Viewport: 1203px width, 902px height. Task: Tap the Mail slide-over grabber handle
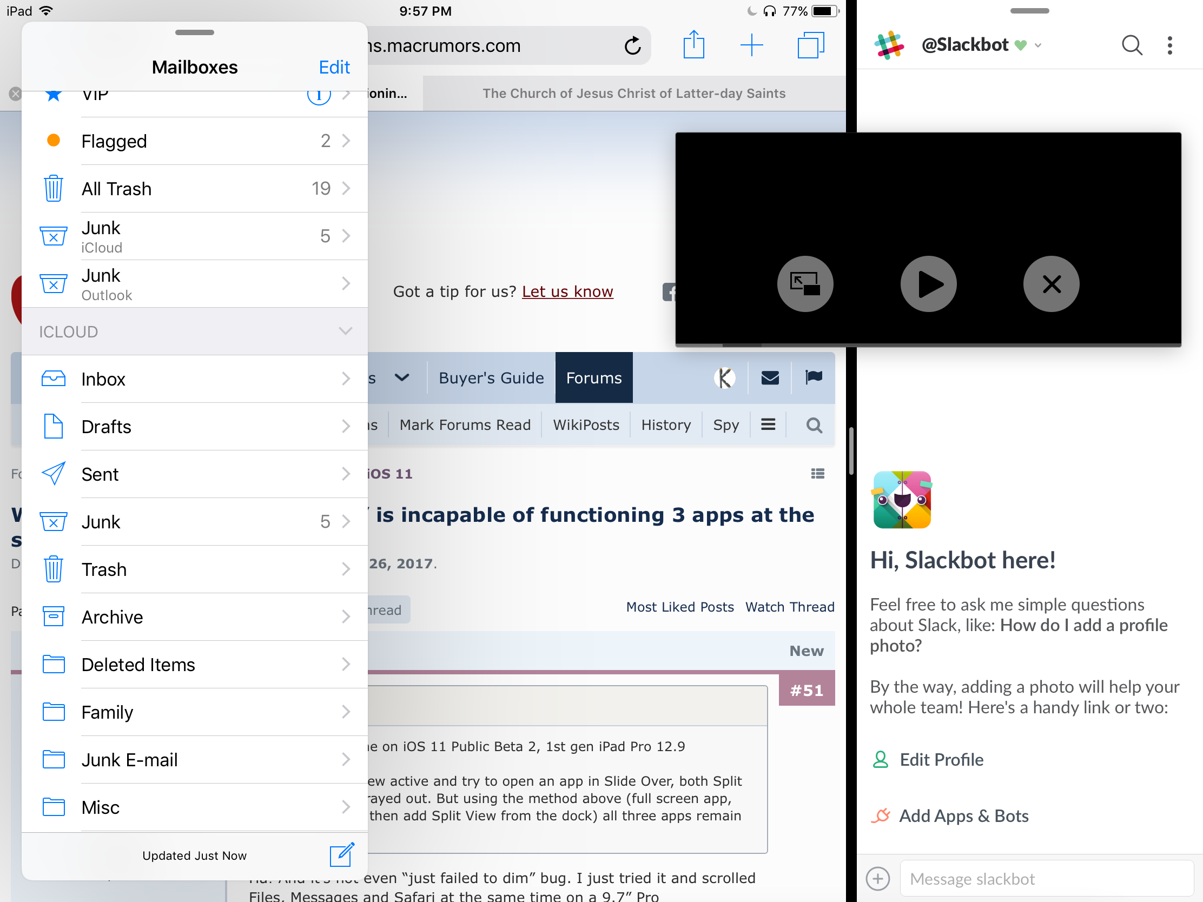195,32
